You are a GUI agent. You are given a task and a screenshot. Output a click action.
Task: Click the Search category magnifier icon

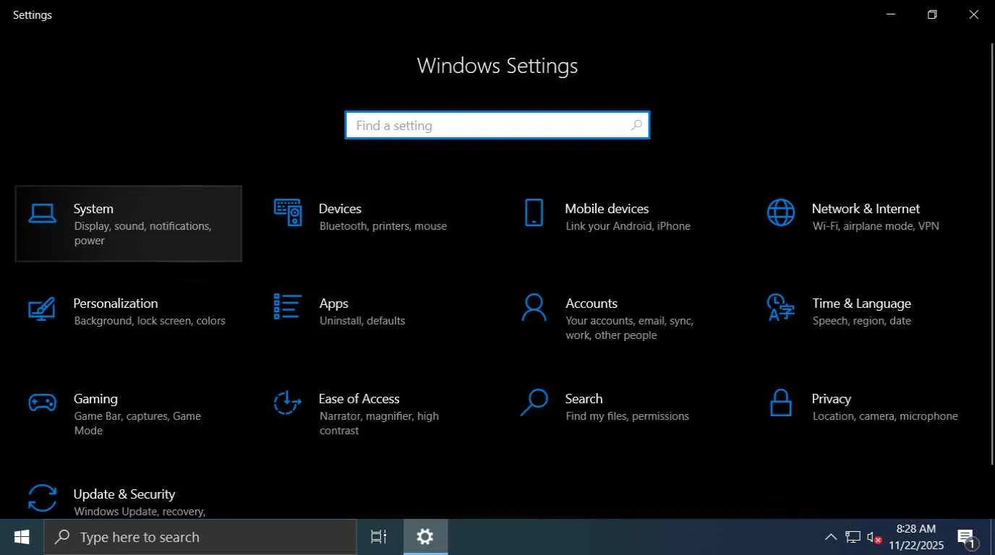coord(534,403)
